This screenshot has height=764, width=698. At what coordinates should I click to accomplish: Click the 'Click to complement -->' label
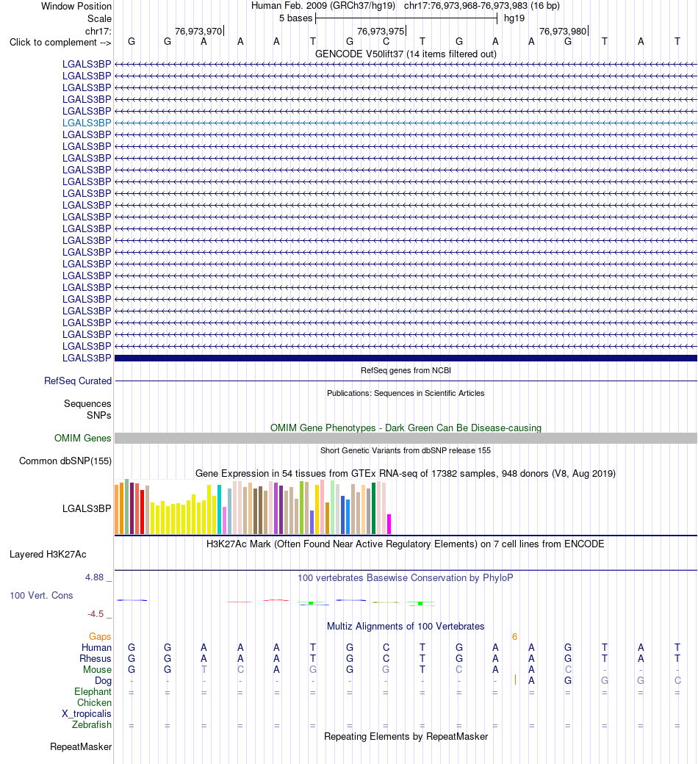(60, 43)
